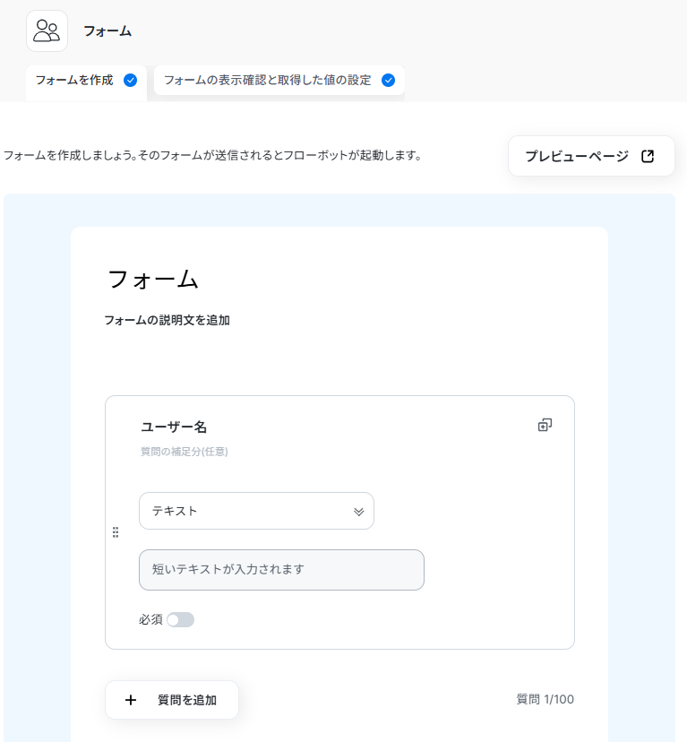This screenshot has height=742, width=687.
Task: Edit the ユーザー名 question title
Action: (174, 427)
